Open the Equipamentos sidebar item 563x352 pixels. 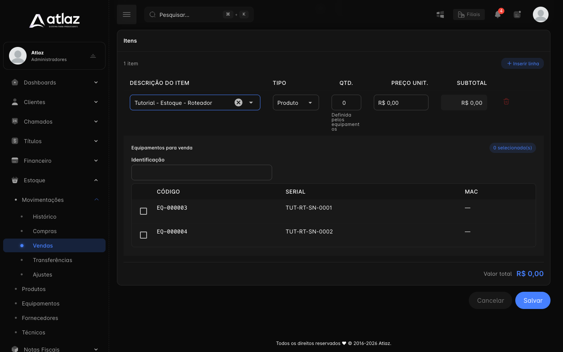[41, 304]
